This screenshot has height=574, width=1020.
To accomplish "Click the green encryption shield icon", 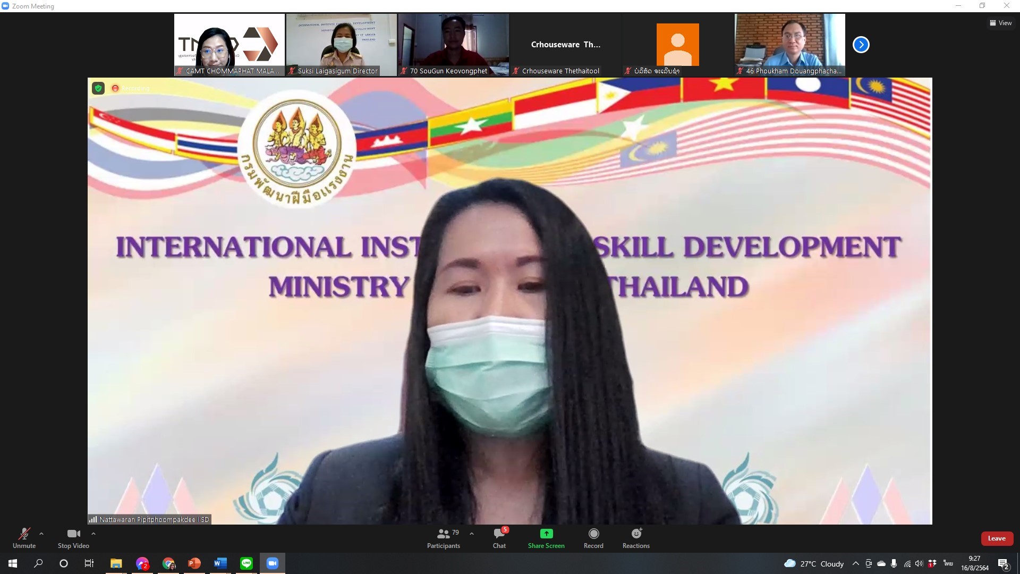I will [98, 88].
